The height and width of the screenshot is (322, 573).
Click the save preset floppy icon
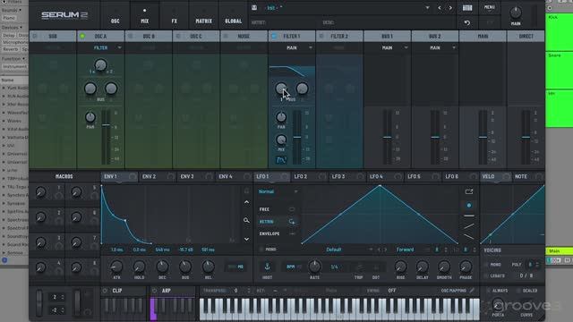(254, 8)
